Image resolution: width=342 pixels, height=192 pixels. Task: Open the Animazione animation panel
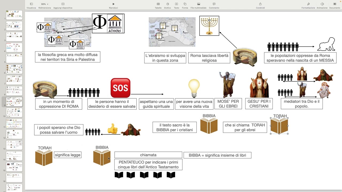(x=322, y=4)
